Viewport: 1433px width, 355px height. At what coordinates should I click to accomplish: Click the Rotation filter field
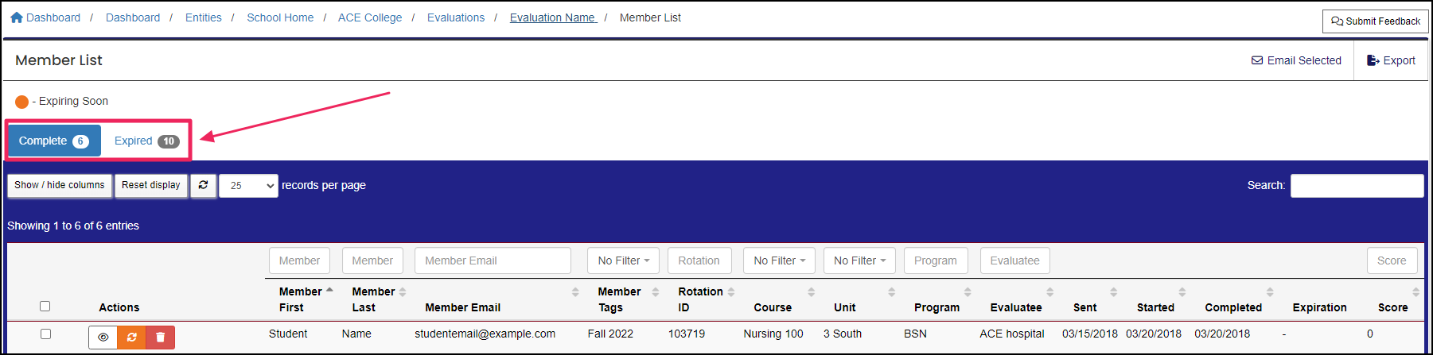(699, 260)
